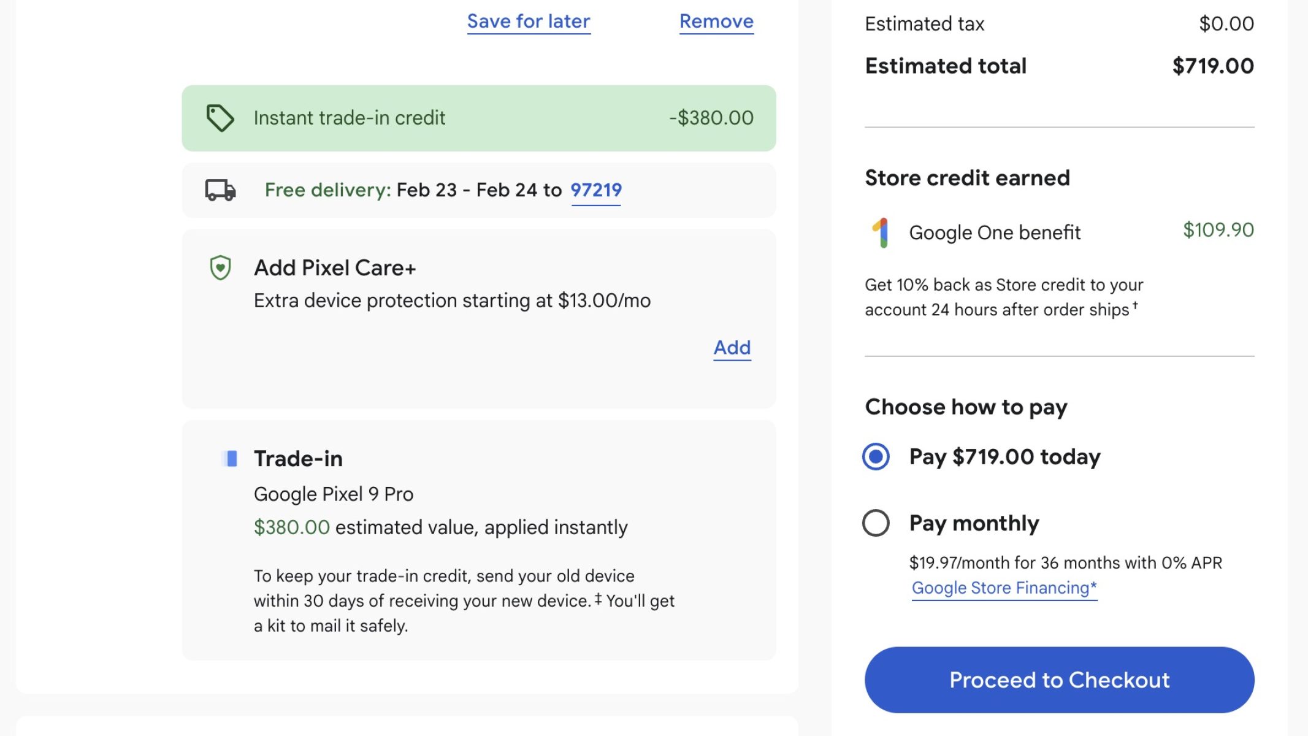Click the $380.00 estimated value text
The width and height of the screenshot is (1308, 736).
(292, 527)
